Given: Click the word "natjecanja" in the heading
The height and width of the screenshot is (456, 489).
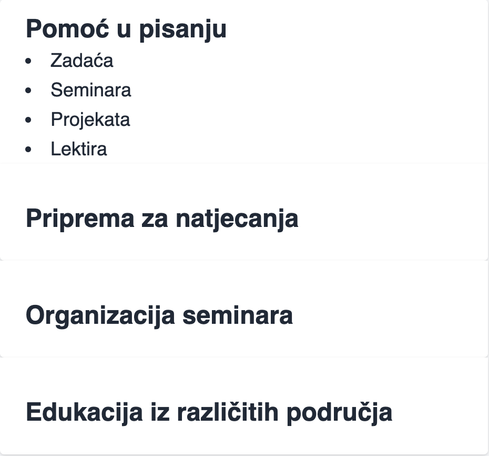Looking at the screenshot, I should (x=237, y=219).
